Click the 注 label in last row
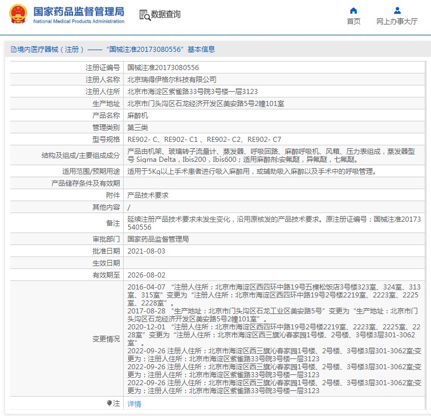This screenshot has height=416, width=431. [116, 403]
